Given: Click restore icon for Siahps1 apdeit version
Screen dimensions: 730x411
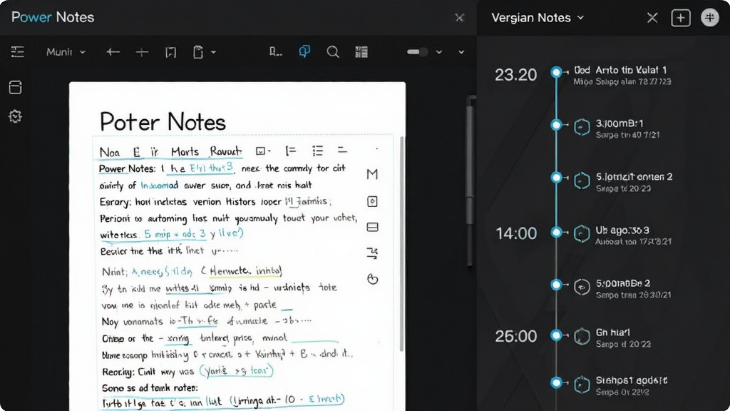Looking at the screenshot, I should (582, 385).
